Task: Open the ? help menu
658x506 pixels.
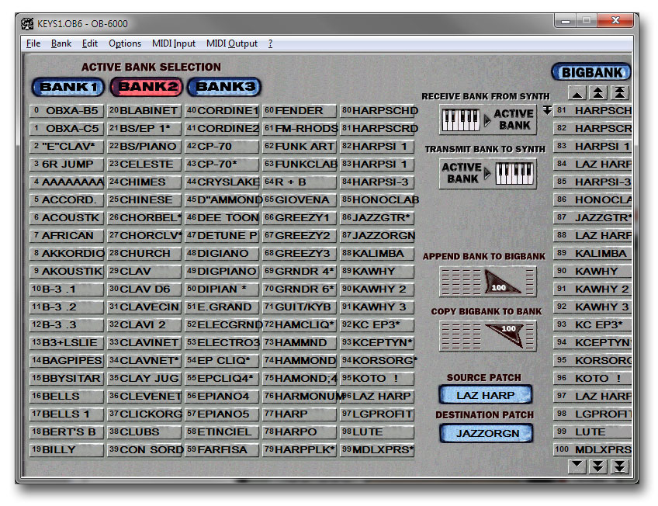Action: point(270,43)
